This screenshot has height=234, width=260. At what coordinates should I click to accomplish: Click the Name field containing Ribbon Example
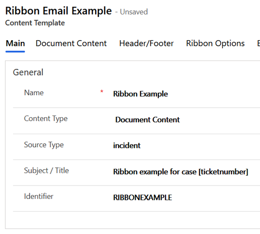pos(140,94)
